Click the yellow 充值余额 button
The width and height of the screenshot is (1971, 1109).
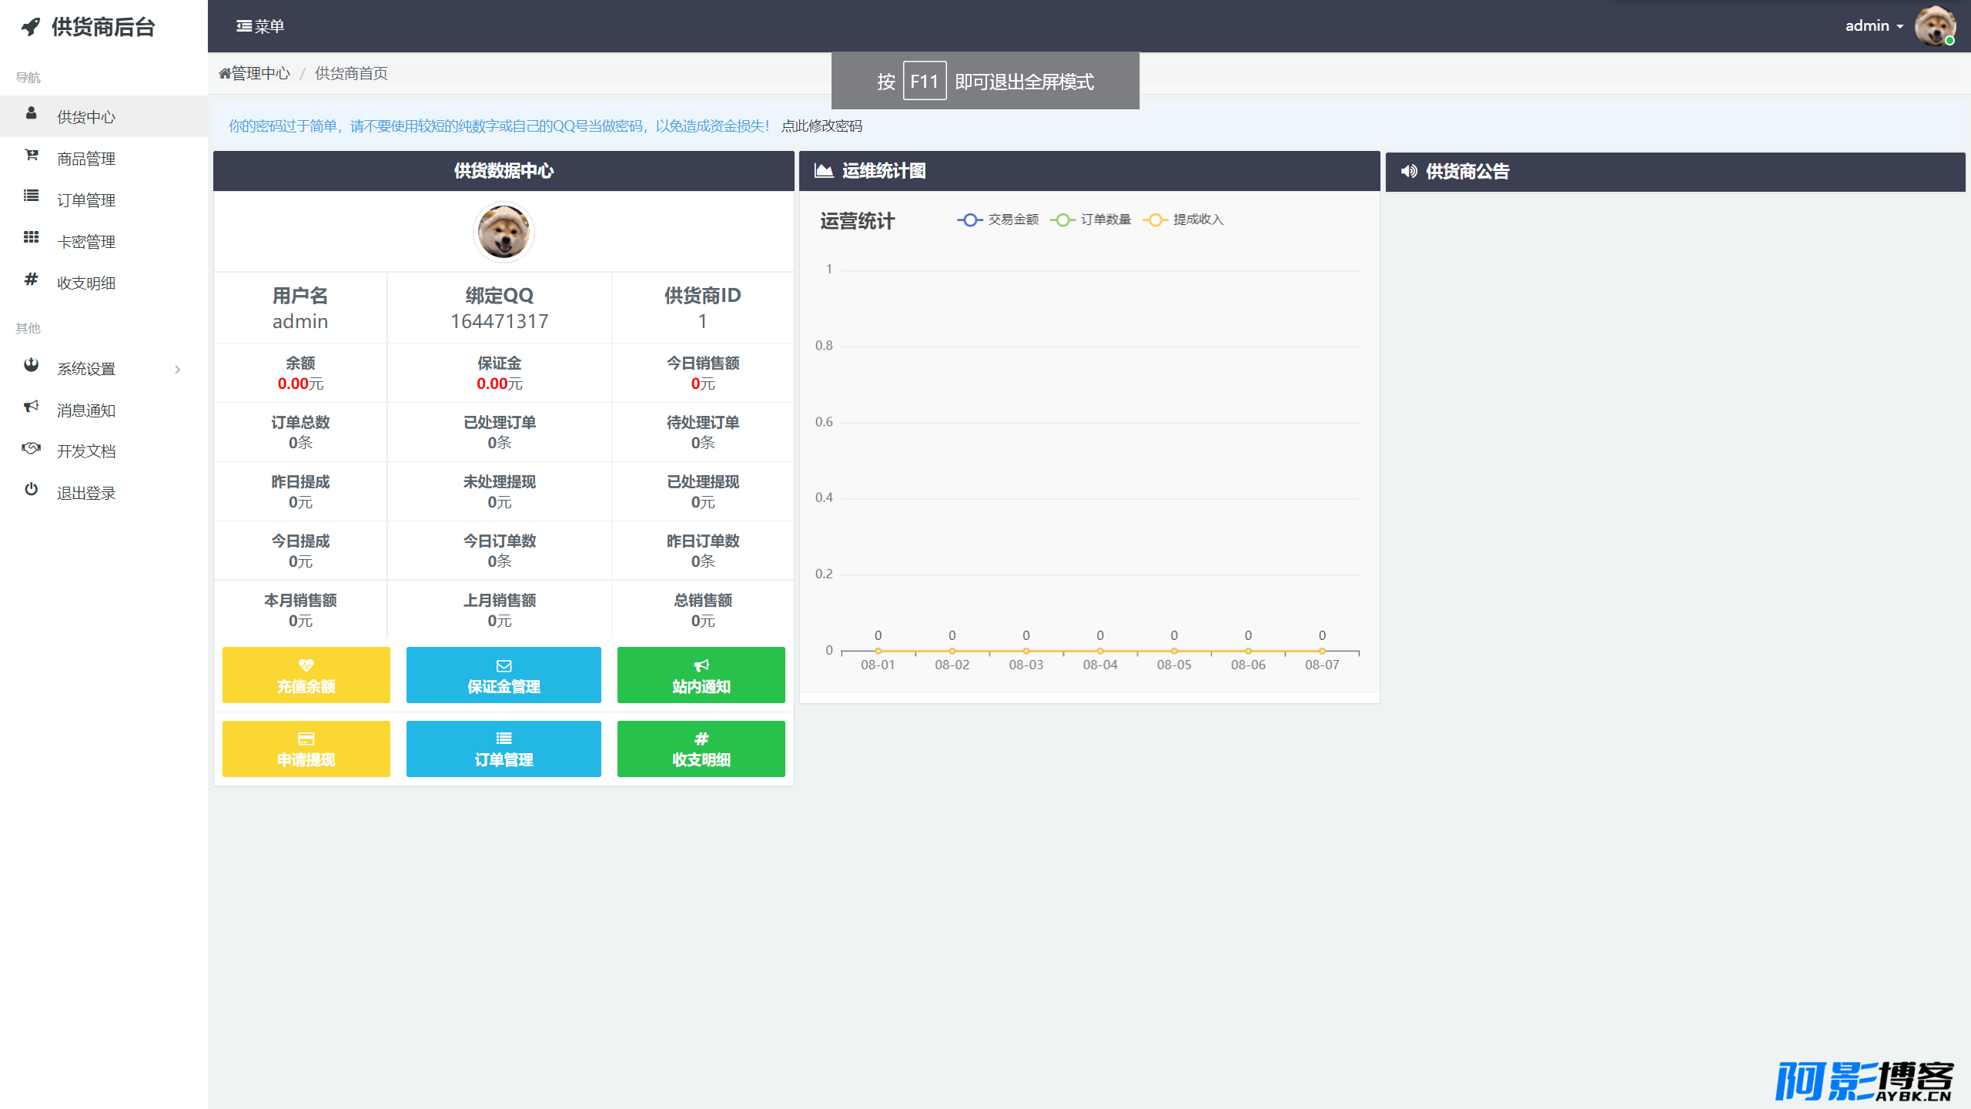[x=306, y=675]
